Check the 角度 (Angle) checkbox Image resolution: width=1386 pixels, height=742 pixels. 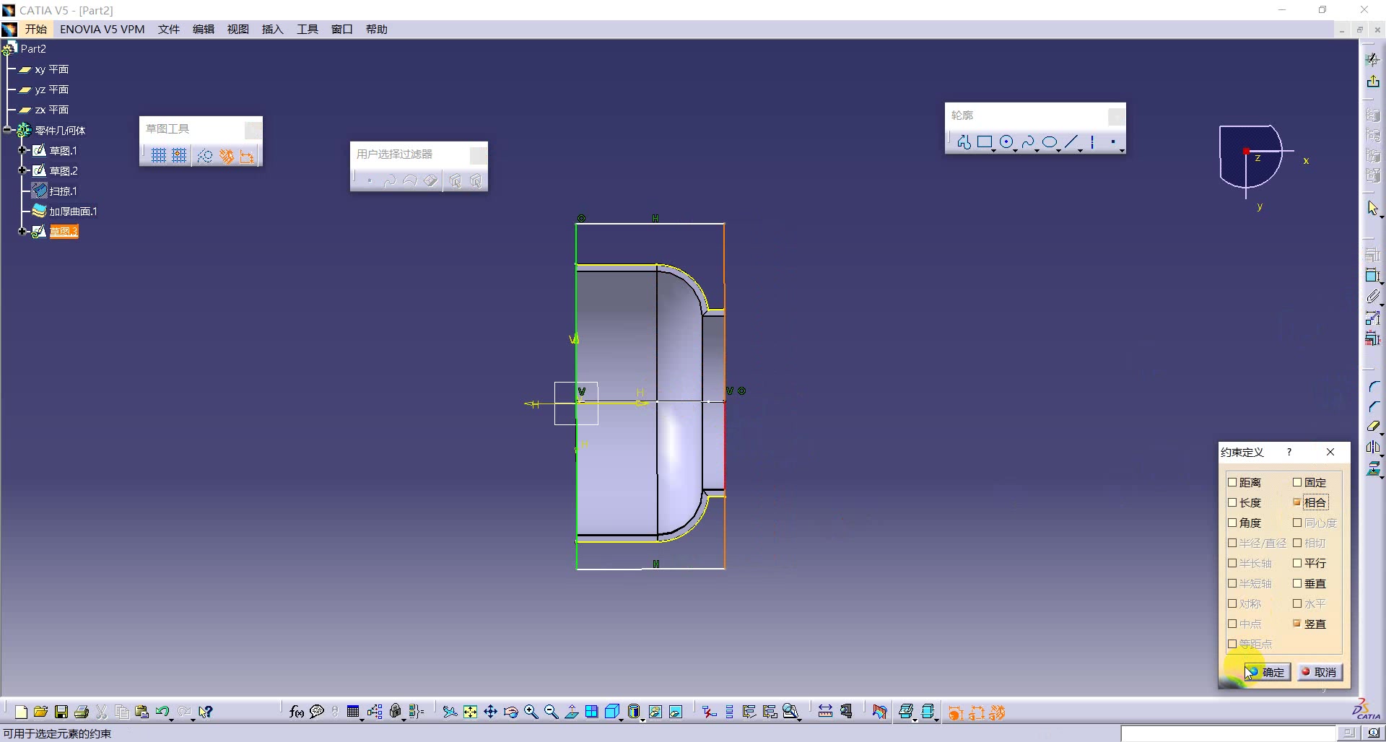click(x=1232, y=523)
